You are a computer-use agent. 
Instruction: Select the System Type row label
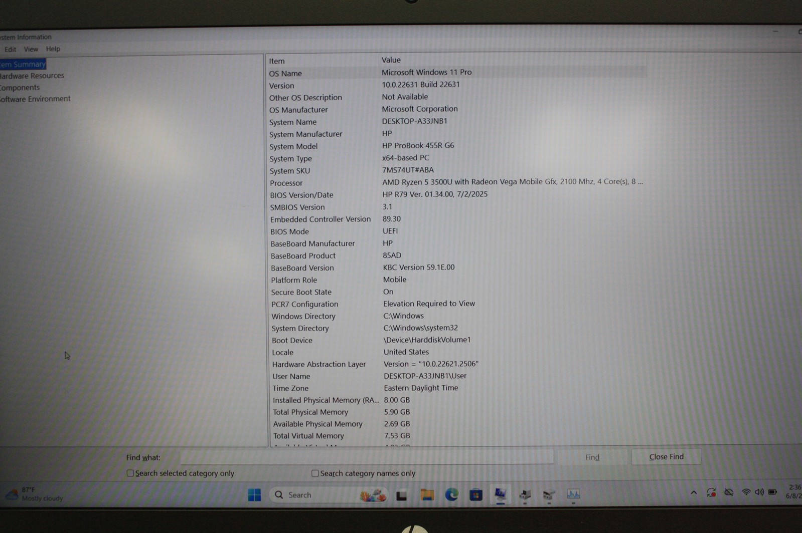(x=290, y=158)
